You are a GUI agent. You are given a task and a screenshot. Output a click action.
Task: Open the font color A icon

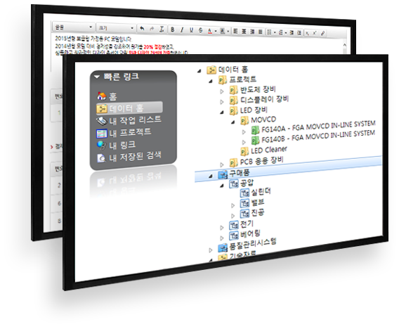tap(209, 31)
